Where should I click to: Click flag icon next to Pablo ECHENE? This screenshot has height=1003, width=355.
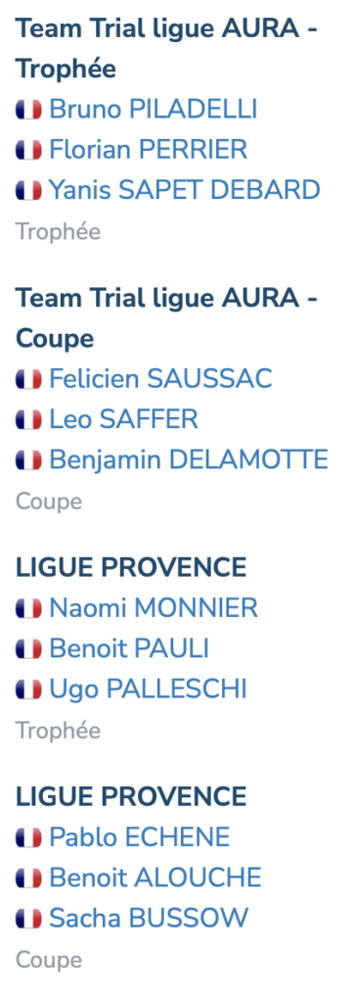[28, 838]
